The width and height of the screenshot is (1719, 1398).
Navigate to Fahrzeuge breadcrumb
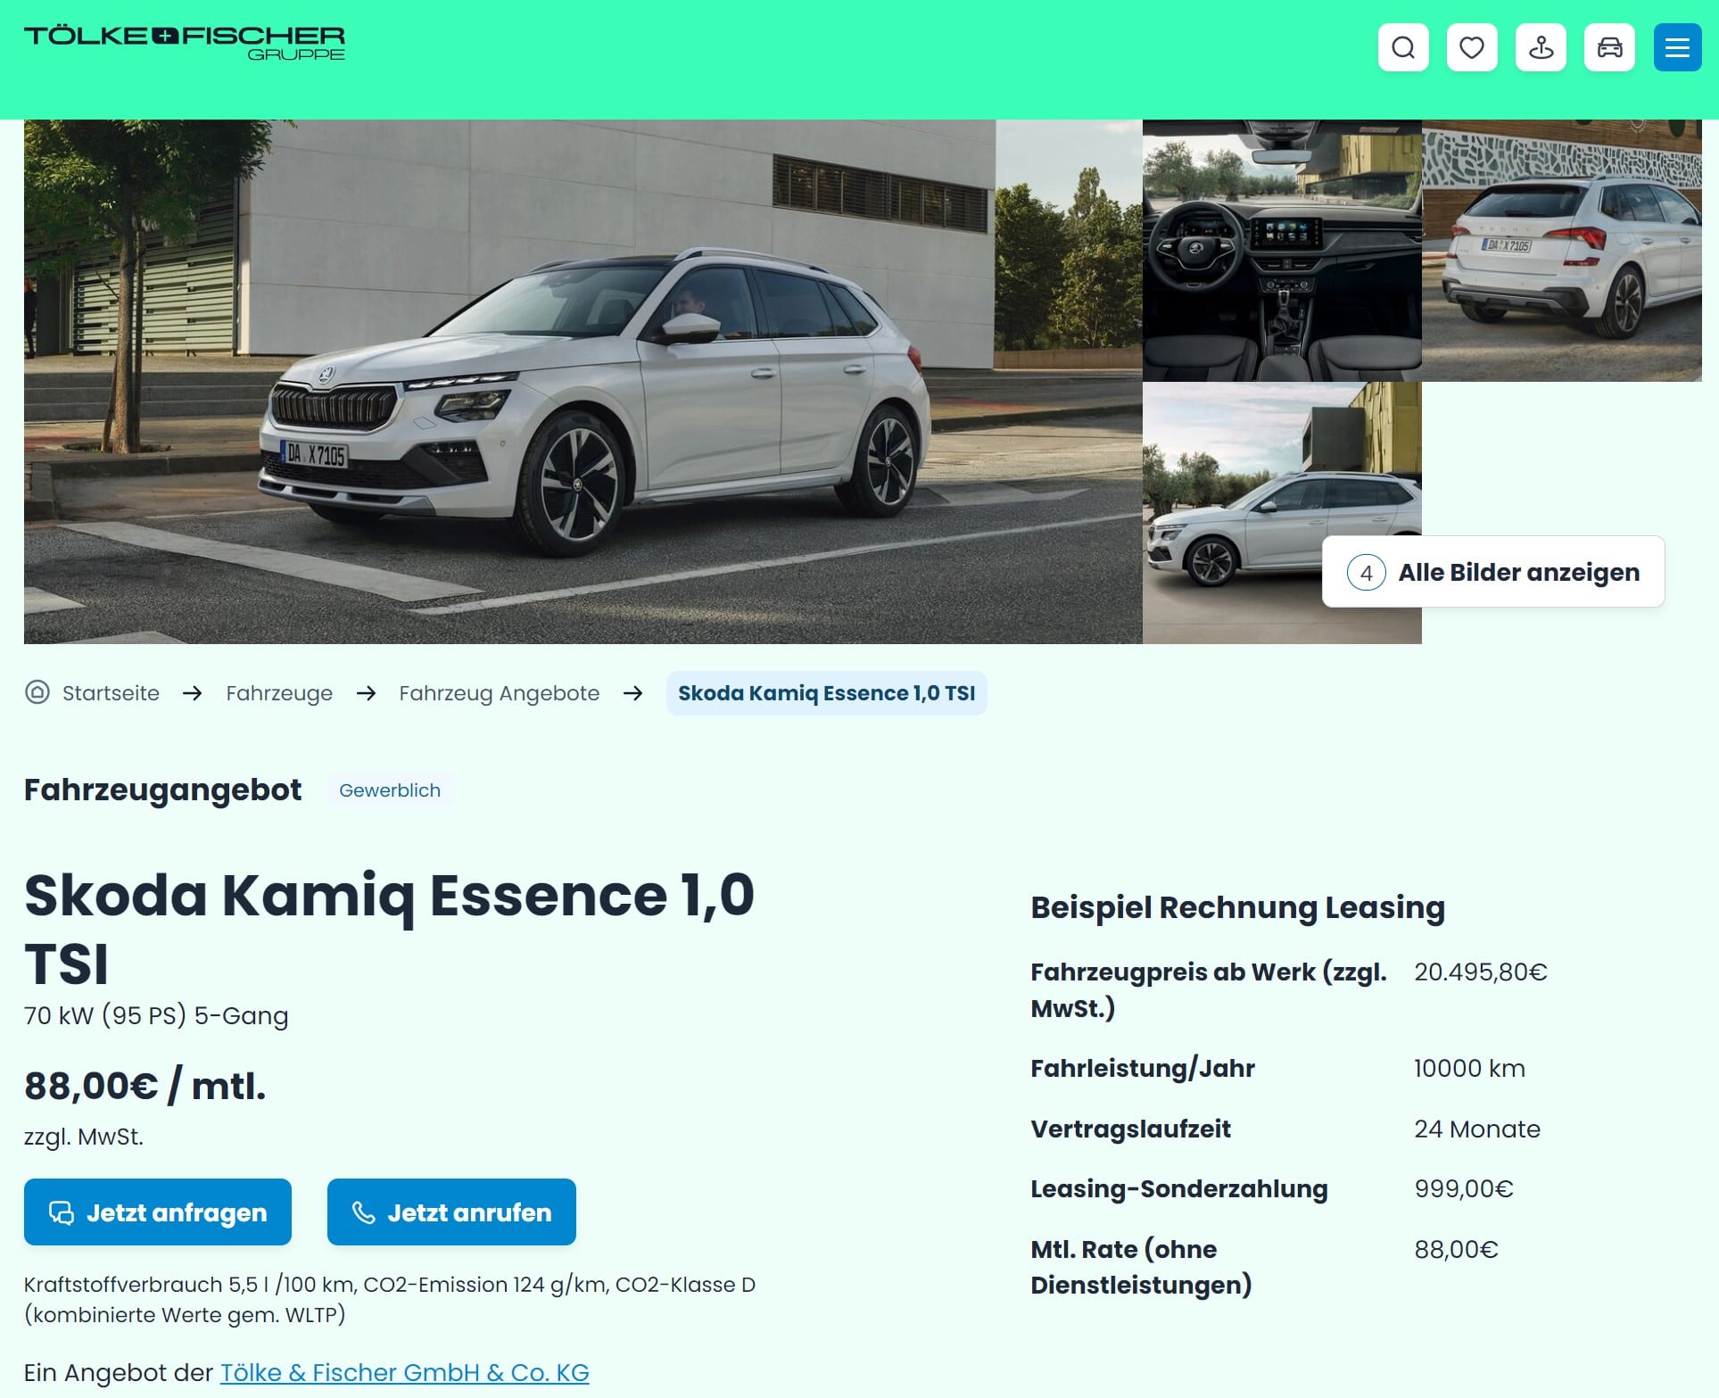pos(279,693)
